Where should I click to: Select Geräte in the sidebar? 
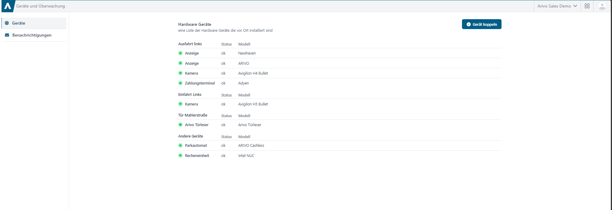[x=34, y=23]
